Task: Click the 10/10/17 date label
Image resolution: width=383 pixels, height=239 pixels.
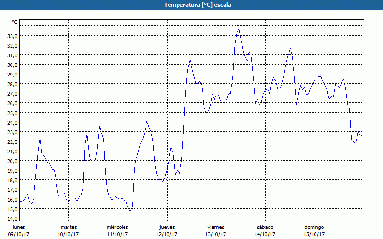Action: click(68, 234)
